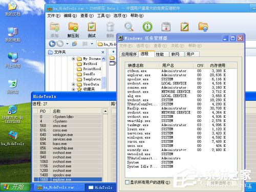The width and height of the screenshot is (256, 192).
Task: Switch to Networking (联网) tab
Action: [177, 54]
